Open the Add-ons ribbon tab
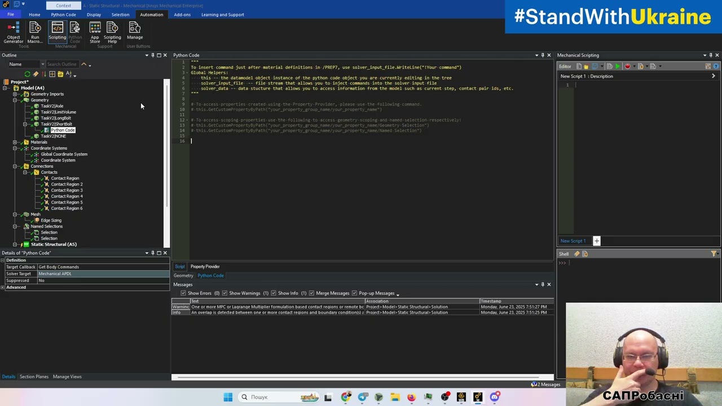Image resolution: width=722 pixels, height=406 pixels. (x=182, y=15)
